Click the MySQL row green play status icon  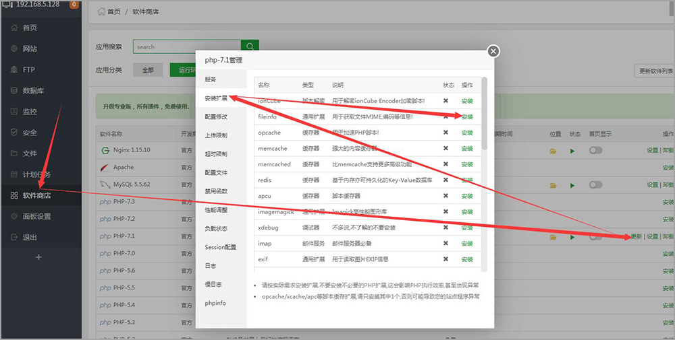[572, 185]
